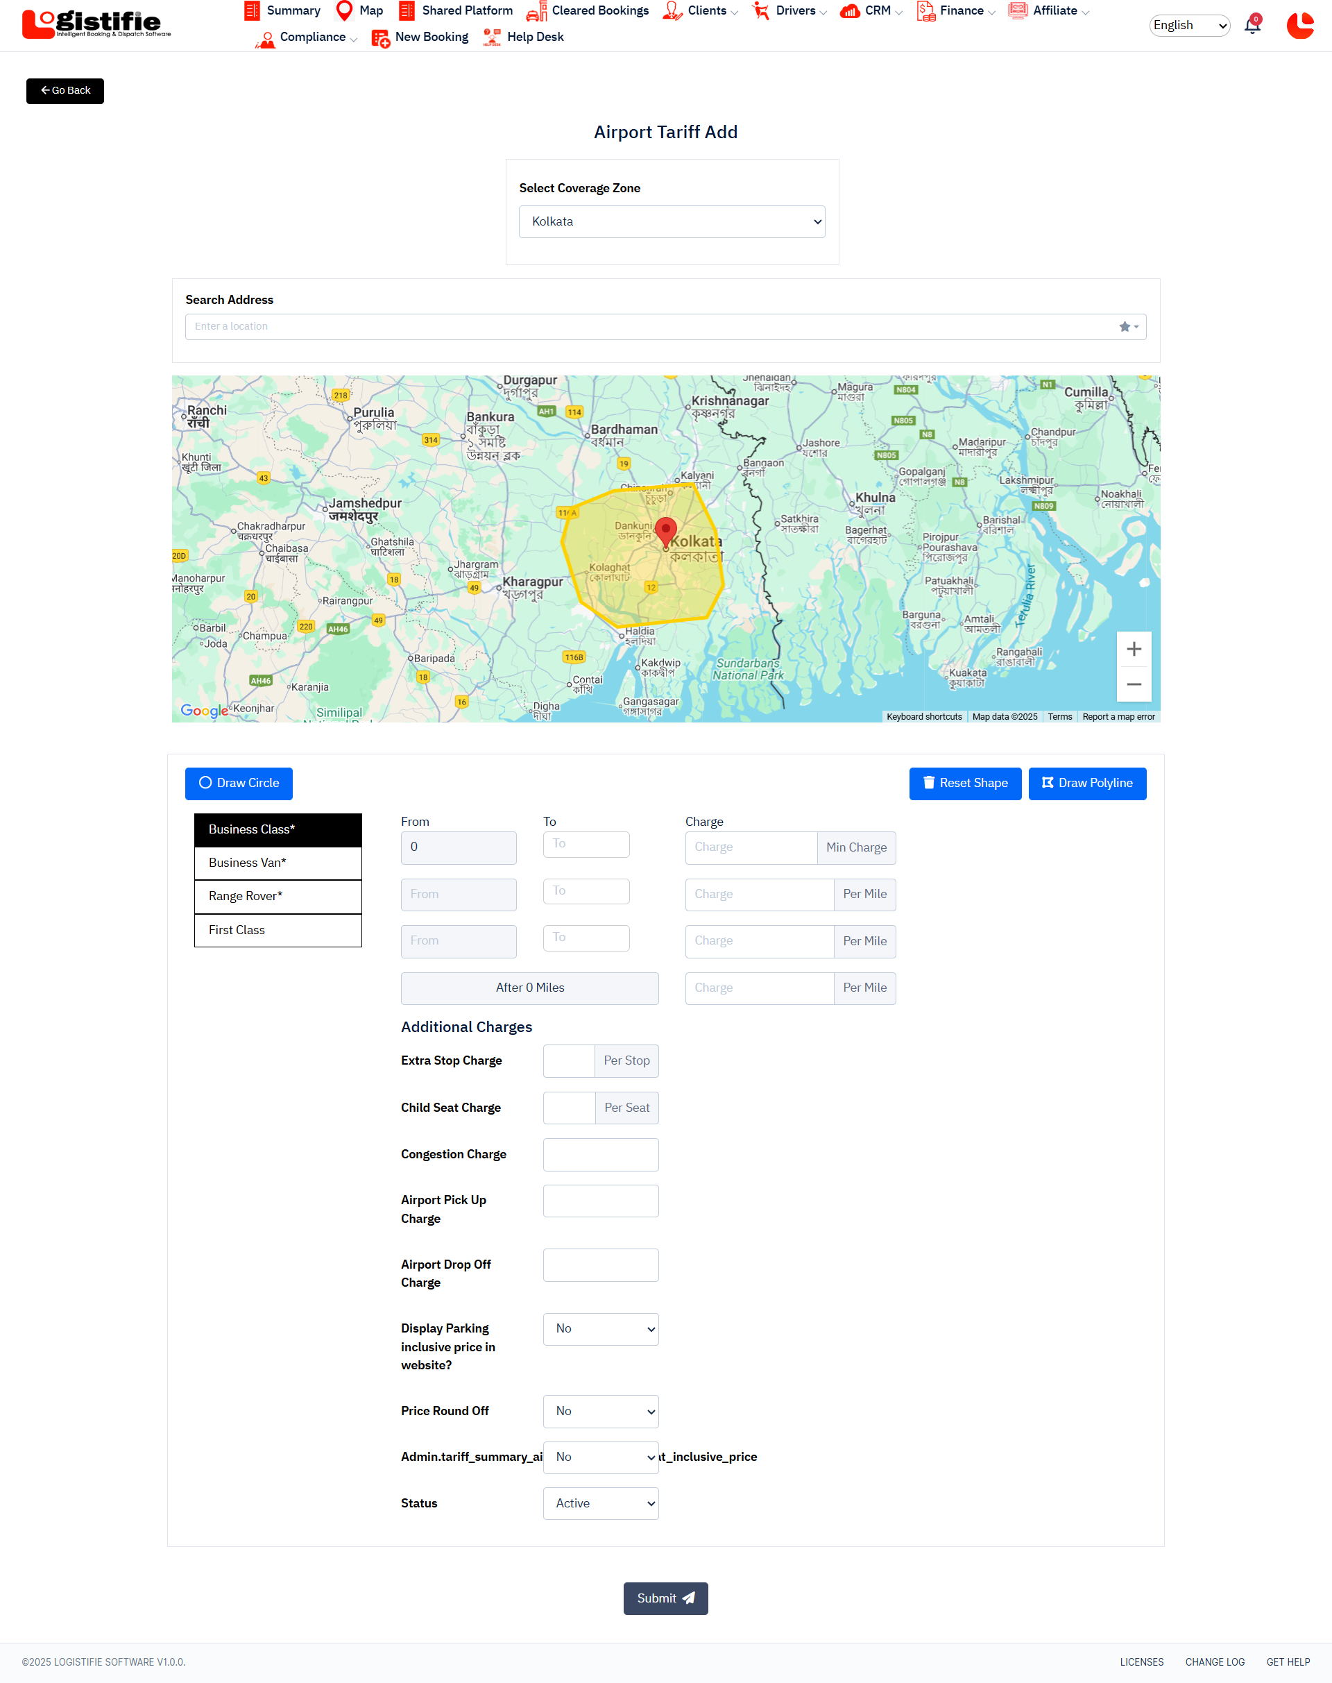Click the user profile avatar icon
The height and width of the screenshot is (1683, 1332).
1299,26
